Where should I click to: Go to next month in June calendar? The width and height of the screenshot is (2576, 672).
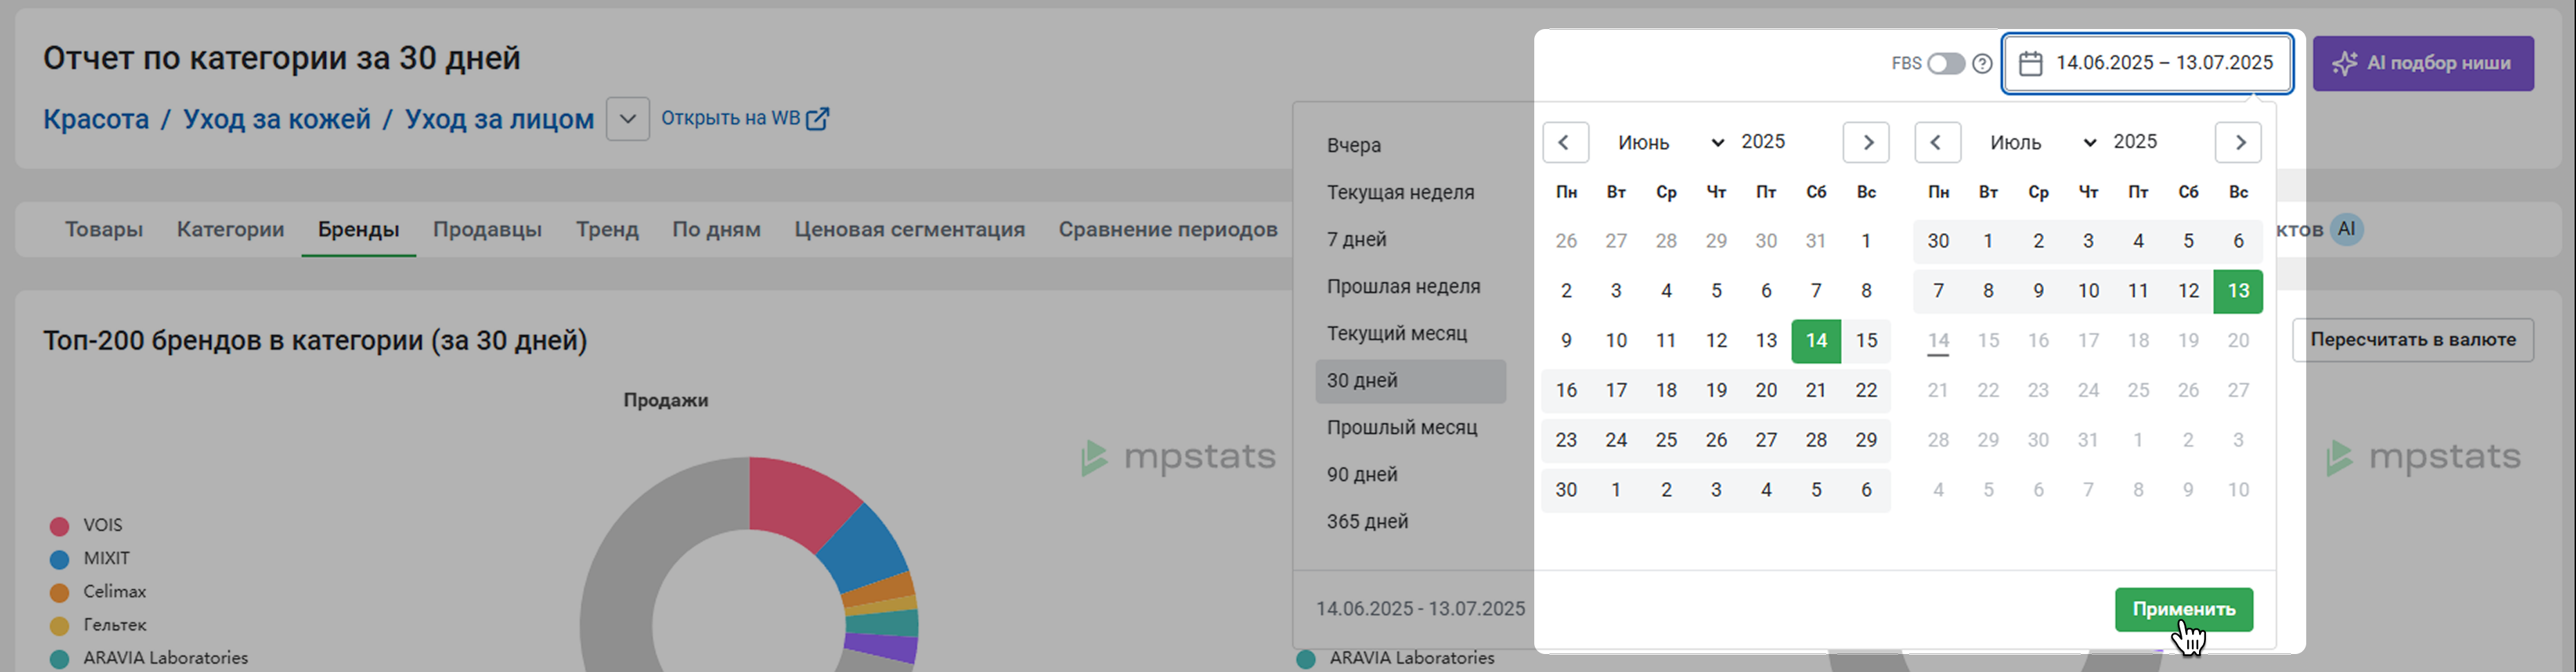pos(1866,142)
